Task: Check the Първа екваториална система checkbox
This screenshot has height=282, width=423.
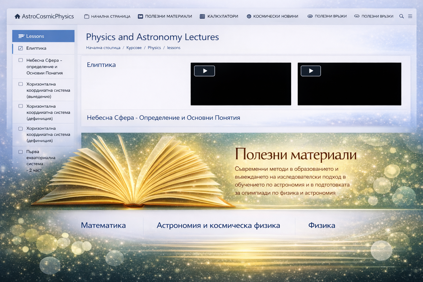Action: 21,151
